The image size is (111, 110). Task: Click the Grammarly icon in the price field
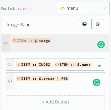coord(97,82)
